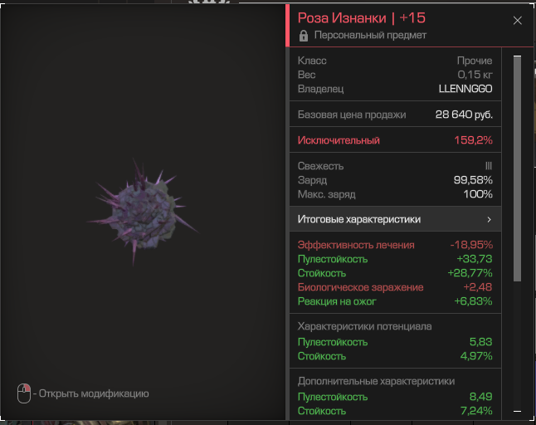Click the owner name LLENNGGO

point(465,89)
